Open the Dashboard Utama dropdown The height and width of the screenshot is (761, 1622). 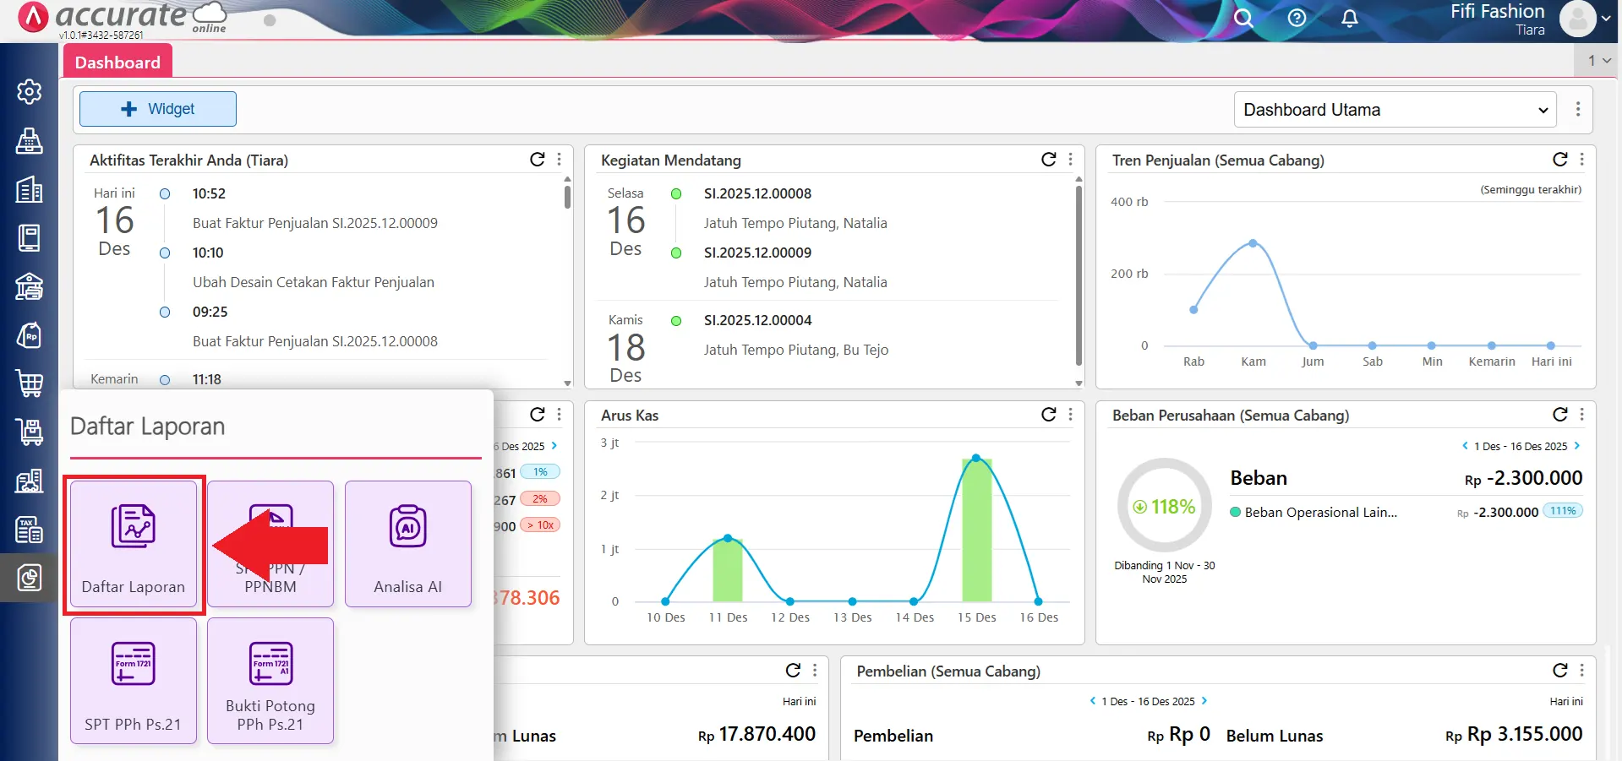click(x=1395, y=110)
